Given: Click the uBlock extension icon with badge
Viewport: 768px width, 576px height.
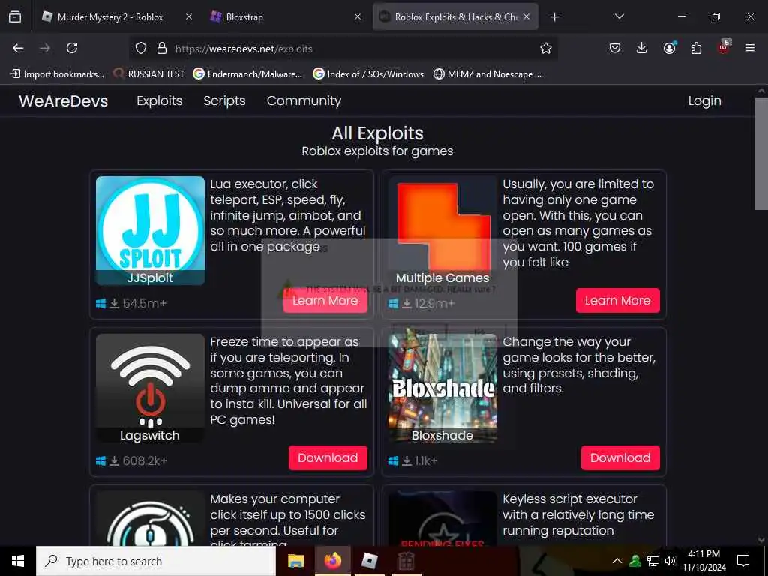Looking at the screenshot, I should coord(724,47).
